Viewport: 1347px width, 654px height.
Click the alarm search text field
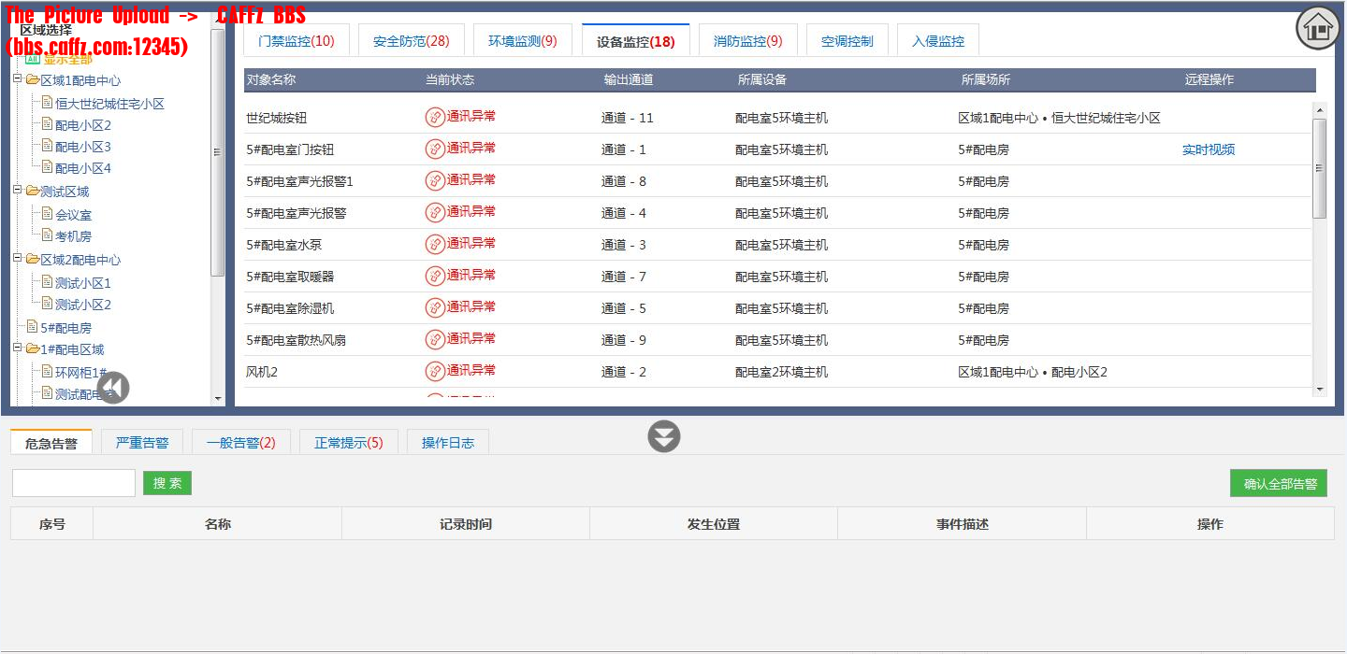(x=74, y=483)
